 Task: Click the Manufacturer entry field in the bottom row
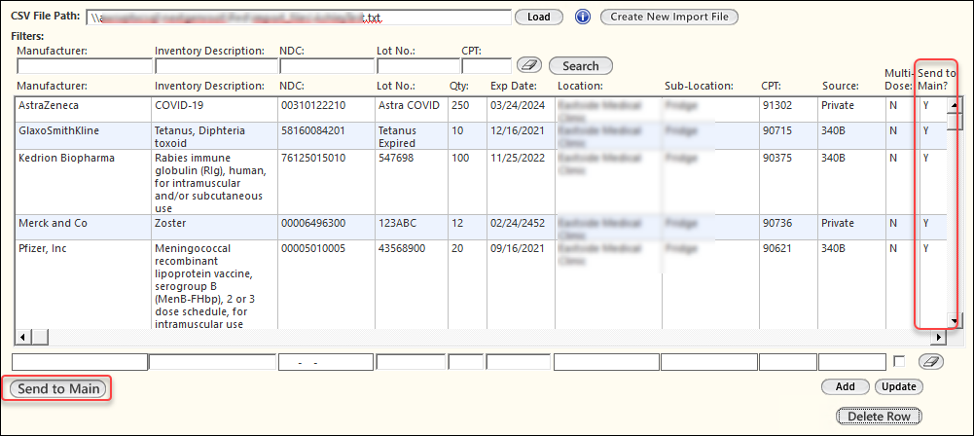coord(80,361)
